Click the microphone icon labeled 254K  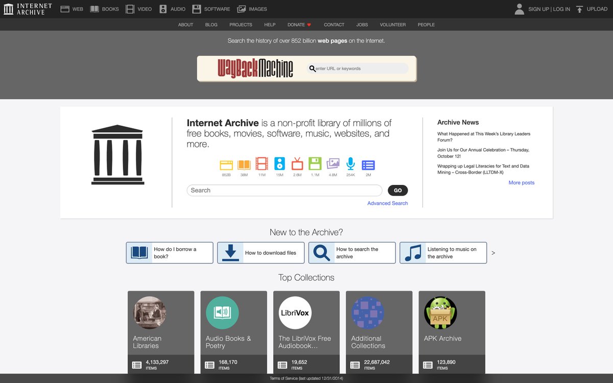click(350, 164)
